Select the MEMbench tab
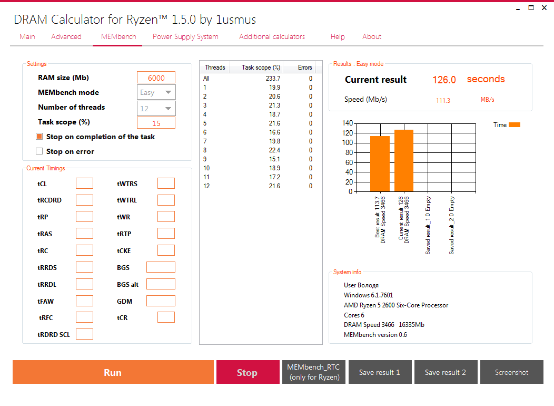Image resolution: width=554 pixels, height=406 pixels. [x=118, y=36]
